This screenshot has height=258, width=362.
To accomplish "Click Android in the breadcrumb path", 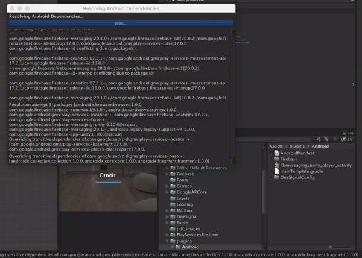I will coord(320,146).
